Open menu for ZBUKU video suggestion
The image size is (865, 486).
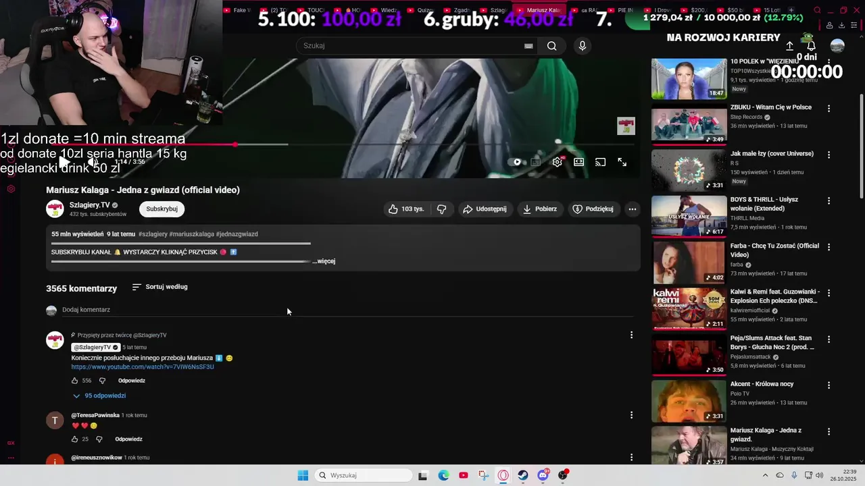829,109
